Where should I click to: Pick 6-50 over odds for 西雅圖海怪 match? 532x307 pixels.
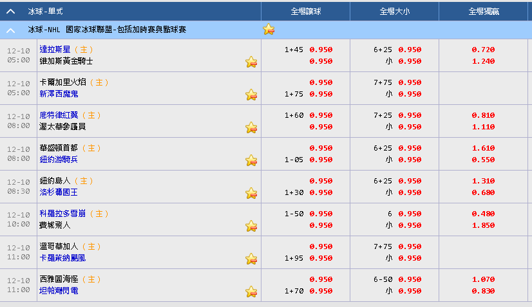point(410,279)
